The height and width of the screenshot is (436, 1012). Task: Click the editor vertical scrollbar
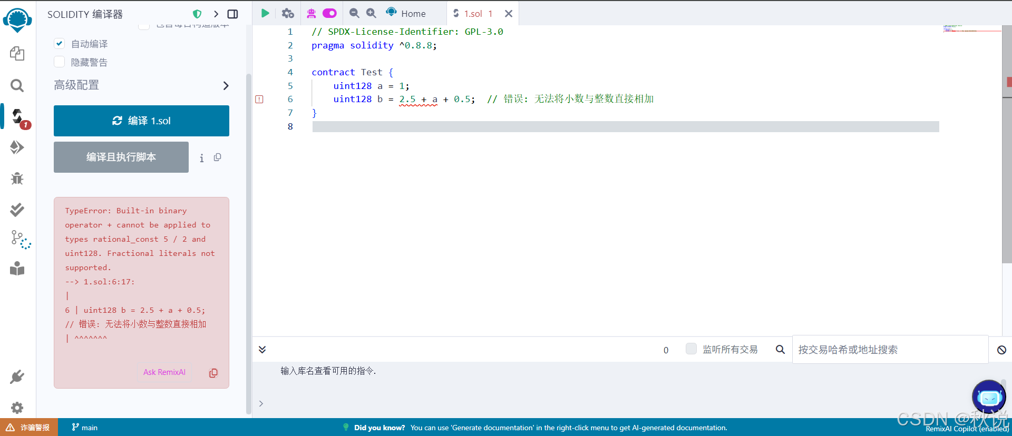coord(1006,145)
